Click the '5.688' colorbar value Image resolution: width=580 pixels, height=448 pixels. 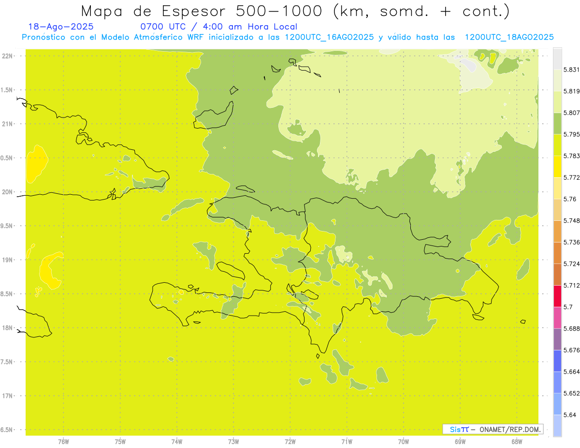tap(571, 329)
